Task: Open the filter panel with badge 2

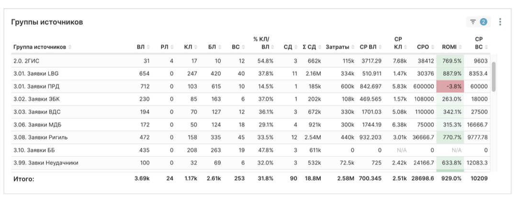Action: pyautogui.click(x=478, y=21)
